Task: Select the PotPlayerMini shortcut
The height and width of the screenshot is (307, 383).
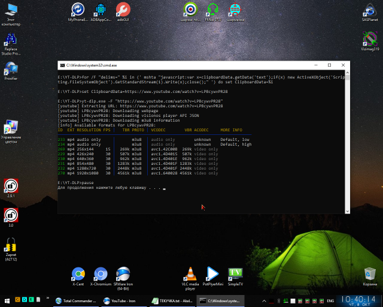Action: point(213,276)
